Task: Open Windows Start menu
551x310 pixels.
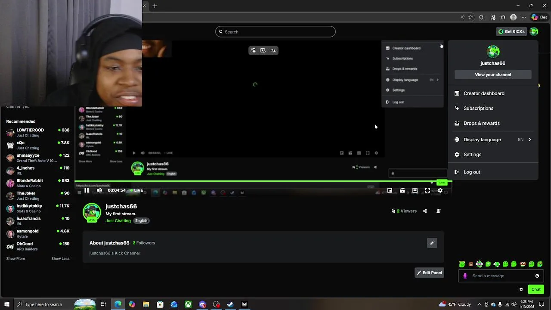Action: click(7, 304)
